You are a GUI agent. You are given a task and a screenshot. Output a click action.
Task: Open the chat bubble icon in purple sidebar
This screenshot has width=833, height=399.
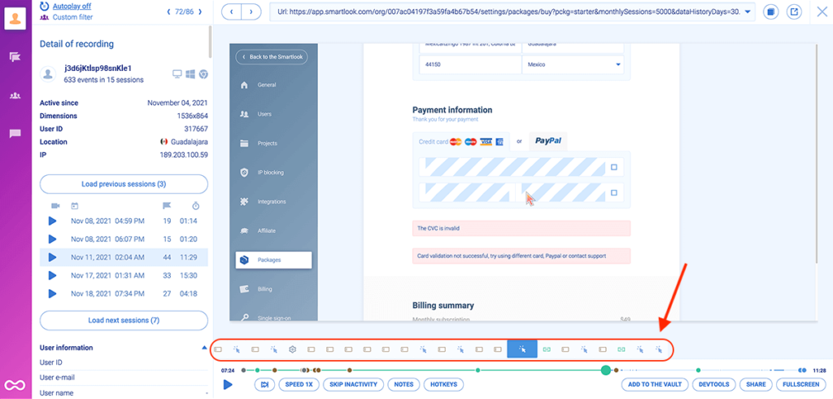(x=15, y=134)
